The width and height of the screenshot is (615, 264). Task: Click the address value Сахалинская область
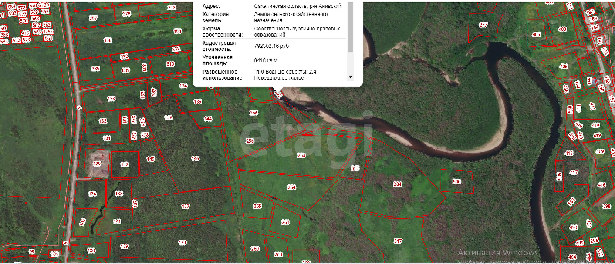297,6
